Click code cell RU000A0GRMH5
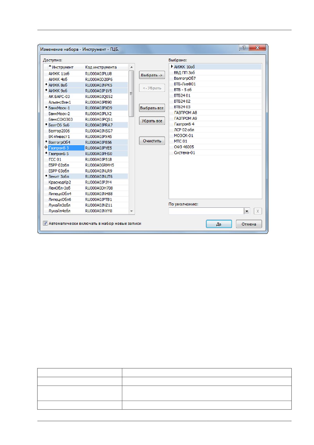The height and width of the screenshot is (445, 314). (106, 165)
